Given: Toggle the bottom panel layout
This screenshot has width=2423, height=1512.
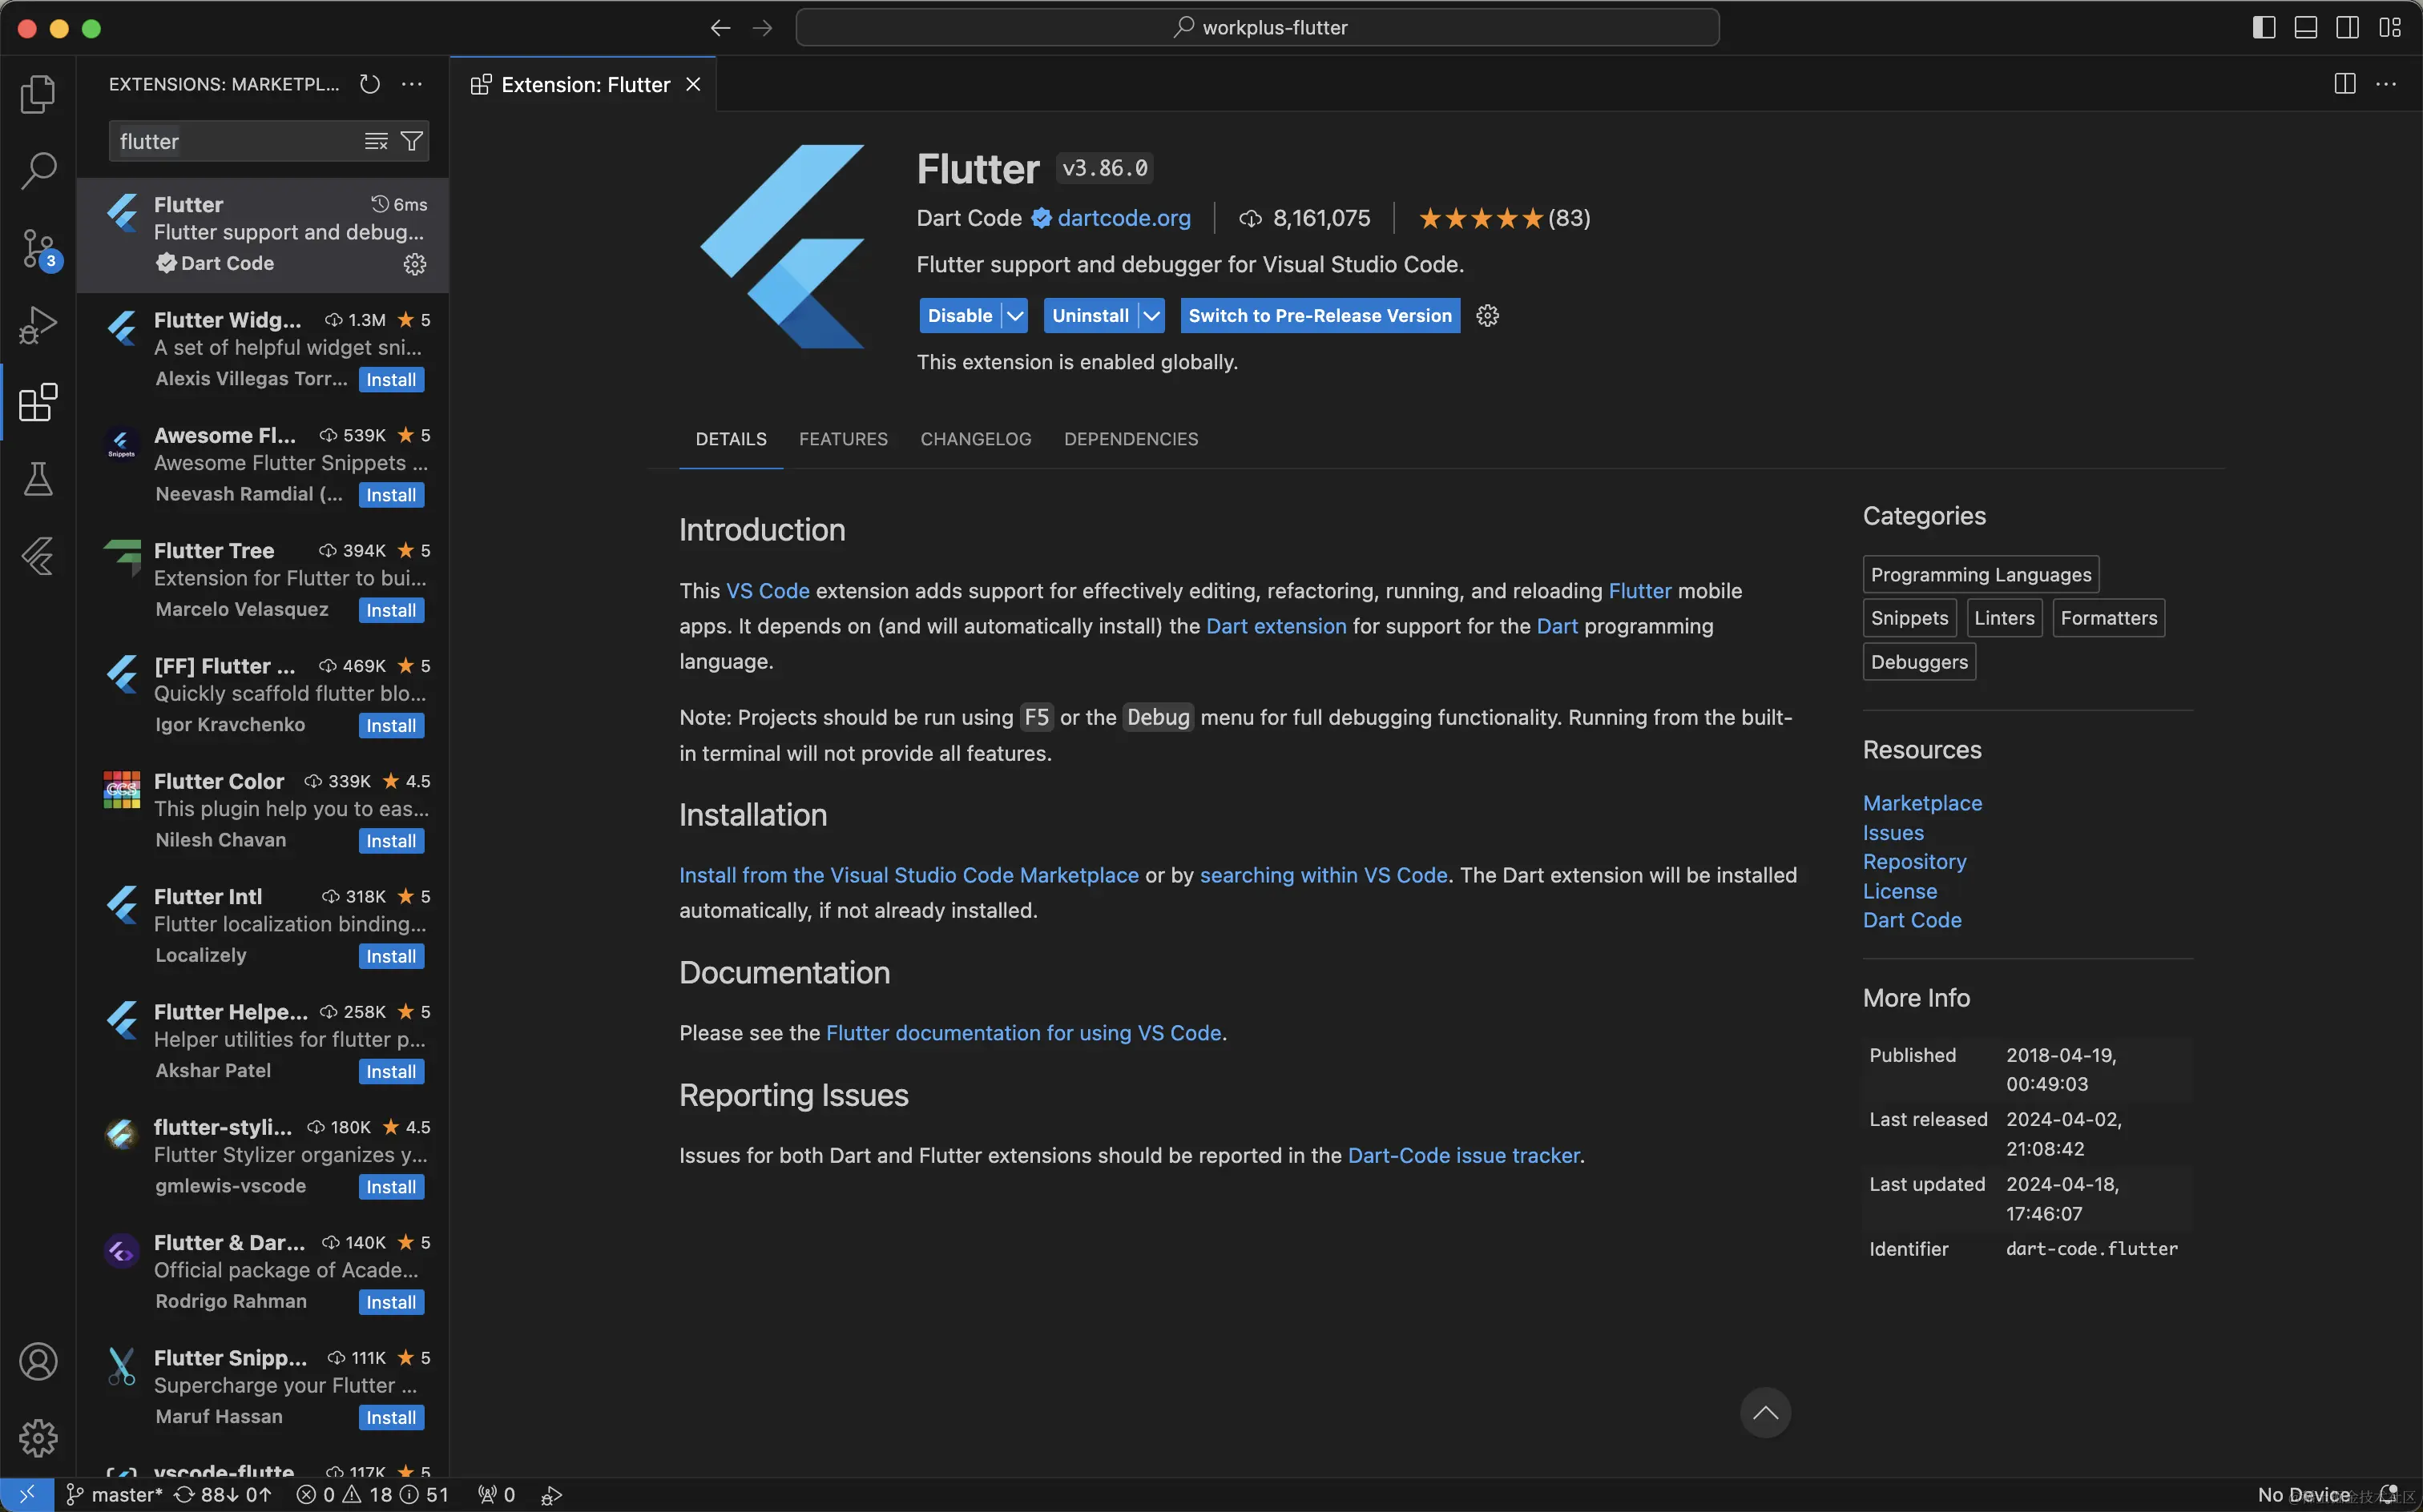Looking at the screenshot, I should pyautogui.click(x=2306, y=28).
